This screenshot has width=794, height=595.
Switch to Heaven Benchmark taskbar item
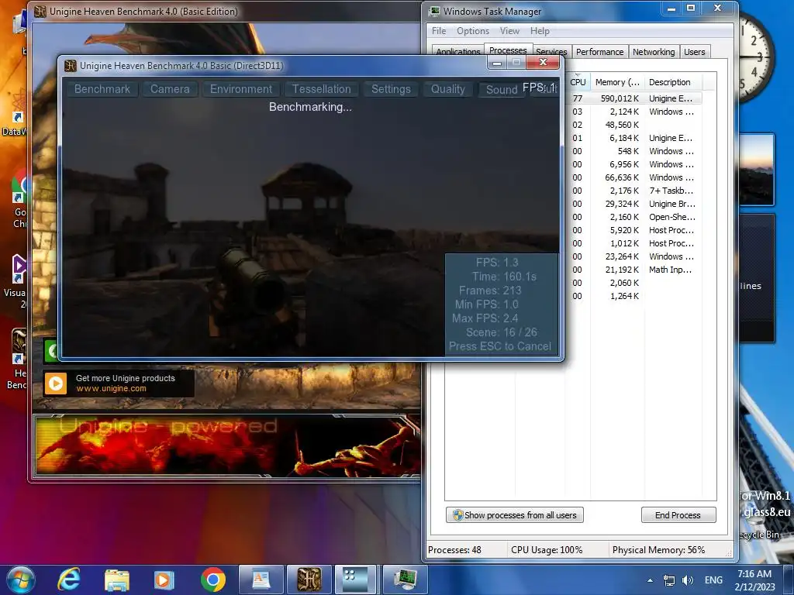click(x=309, y=580)
